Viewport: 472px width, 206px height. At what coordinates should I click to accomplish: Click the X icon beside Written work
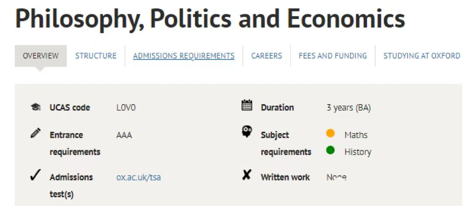[x=247, y=176]
